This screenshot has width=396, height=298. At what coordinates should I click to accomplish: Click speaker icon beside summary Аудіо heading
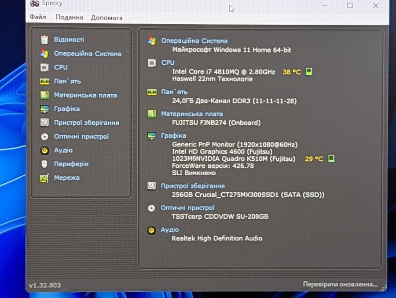[x=151, y=230]
